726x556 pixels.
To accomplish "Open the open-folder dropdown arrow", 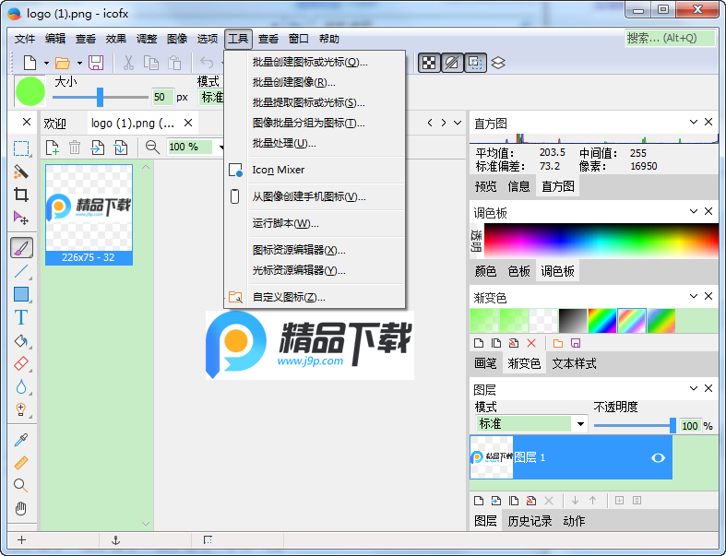I will (x=79, y=63).
